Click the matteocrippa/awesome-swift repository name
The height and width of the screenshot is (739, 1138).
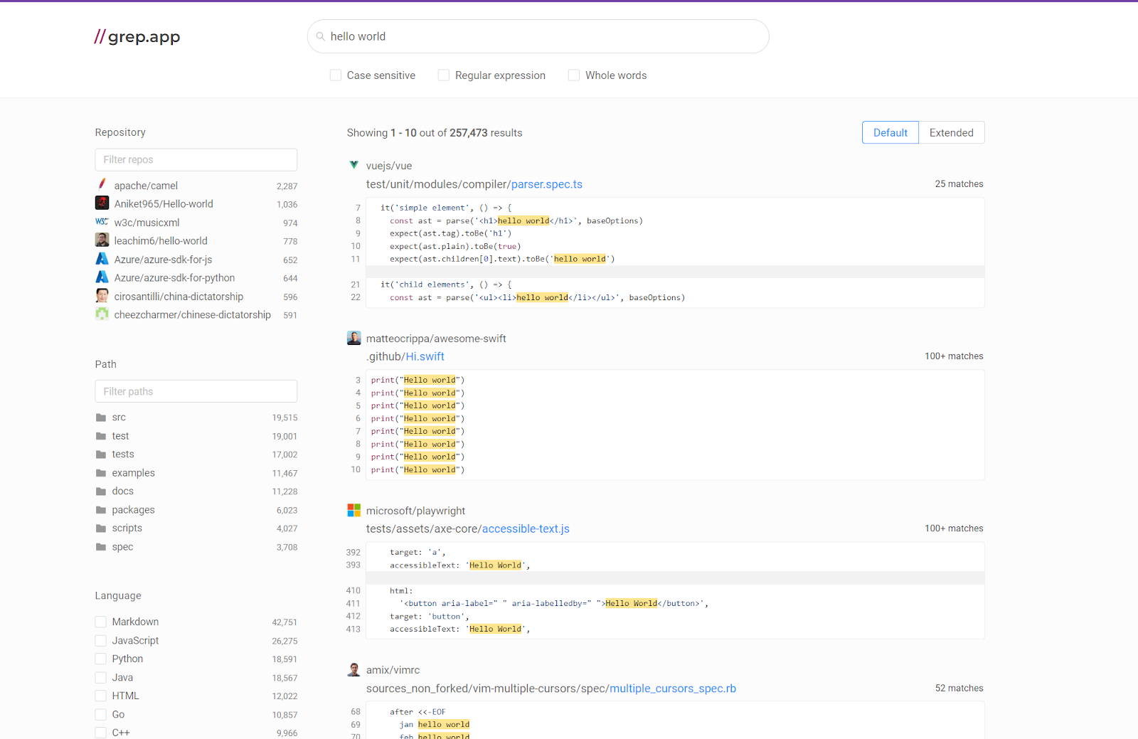pyautogui.click(x=436, y=339)
